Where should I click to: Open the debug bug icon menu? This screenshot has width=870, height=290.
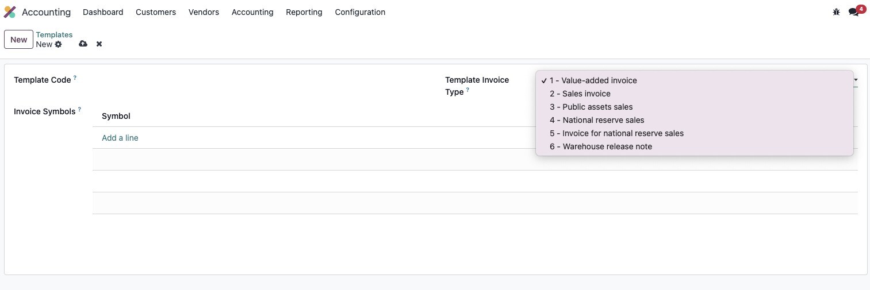(836, 12)
